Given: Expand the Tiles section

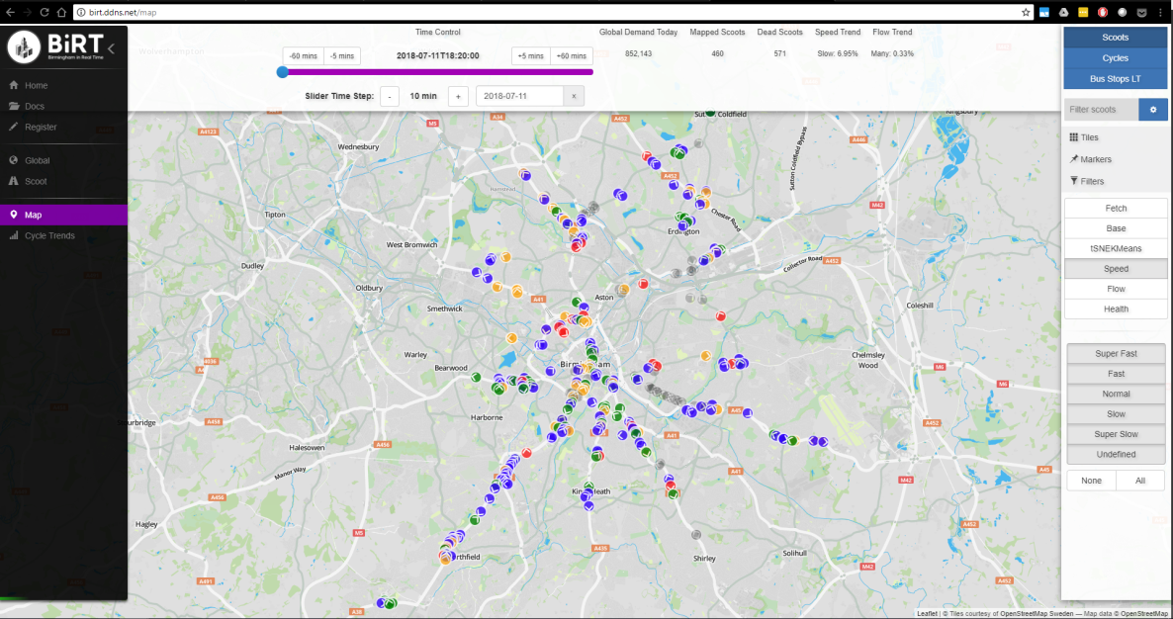Looking at the screenshot, I should coord(1084,137).
